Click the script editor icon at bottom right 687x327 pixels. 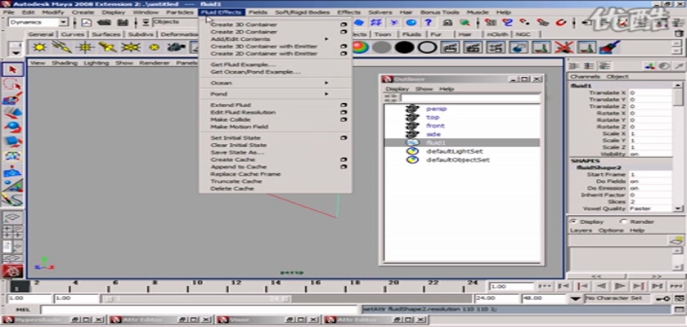click(x=677, y=310)
